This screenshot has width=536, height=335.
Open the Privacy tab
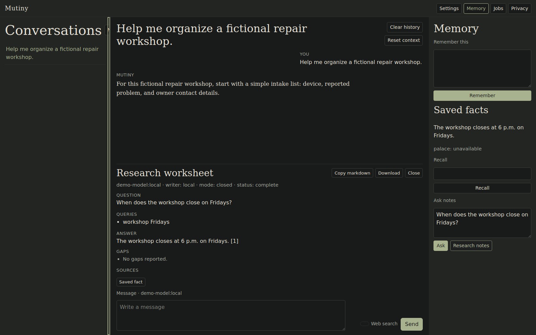point(520,8)
